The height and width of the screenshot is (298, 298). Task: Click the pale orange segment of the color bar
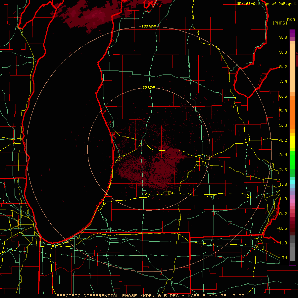point(292,68)
